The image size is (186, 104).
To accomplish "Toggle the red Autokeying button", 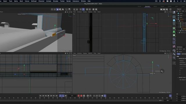I will pos(81,96).
